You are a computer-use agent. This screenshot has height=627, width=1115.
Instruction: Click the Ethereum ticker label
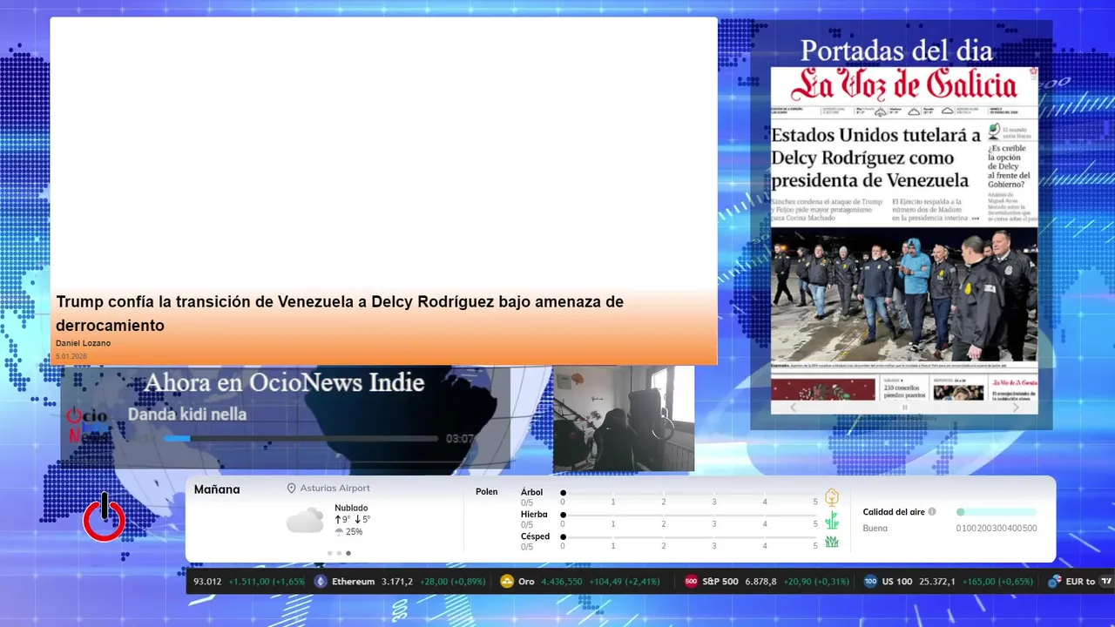coord(353,582)
